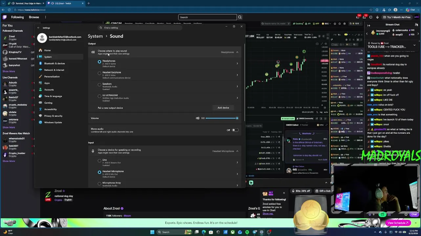Screen dimensions: 421x236
Task: Click the Twitch search magnifier button
Action: click(x=240, y=17)
